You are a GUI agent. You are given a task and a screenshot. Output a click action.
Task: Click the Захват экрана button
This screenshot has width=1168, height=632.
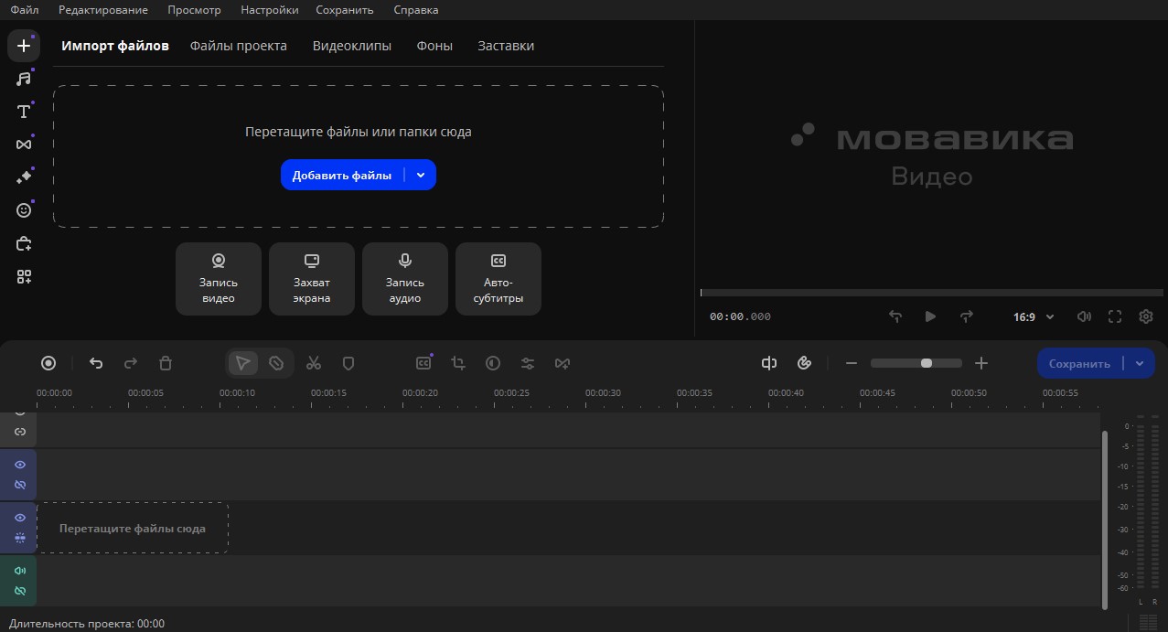point(311,279)
